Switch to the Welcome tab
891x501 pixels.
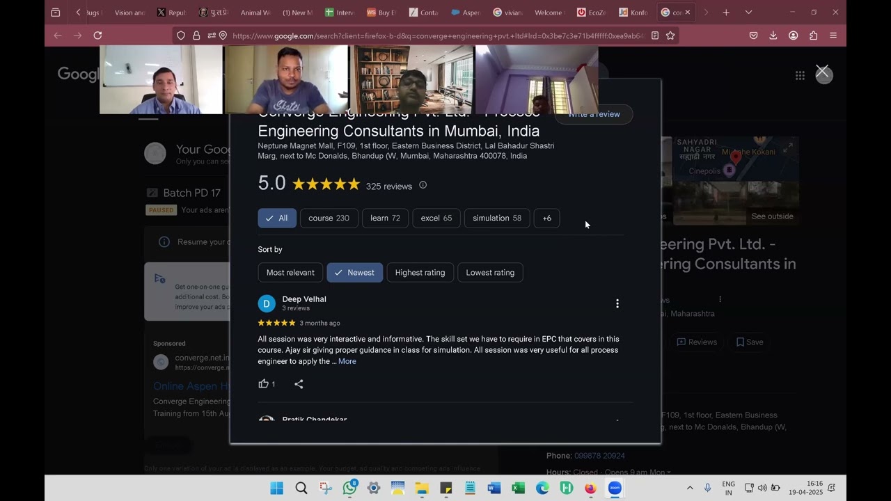(x=549, y=13)
